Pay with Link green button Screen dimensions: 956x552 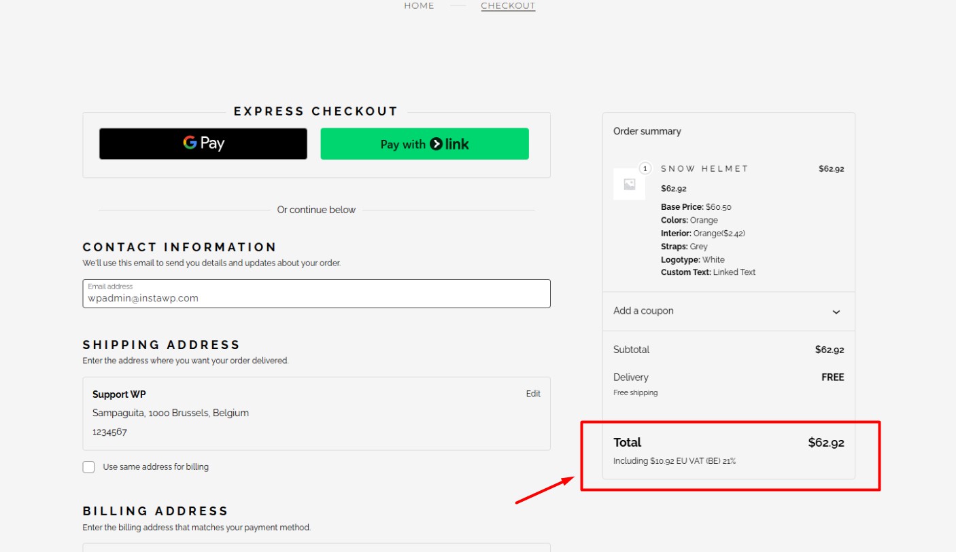[x=424, y=144]
